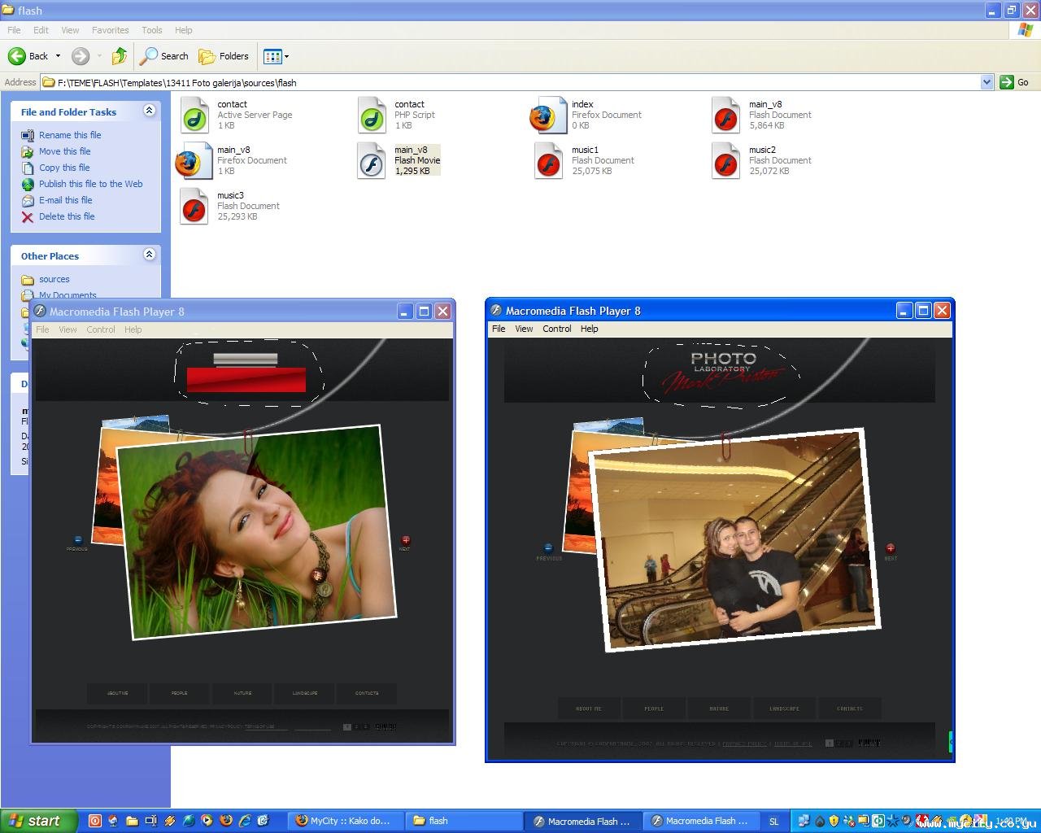1041x833 pixels.
Task: Open the contact PHP Script file
Action: point(372,115)
